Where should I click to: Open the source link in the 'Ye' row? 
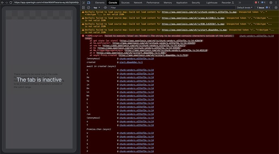(137, 81)
